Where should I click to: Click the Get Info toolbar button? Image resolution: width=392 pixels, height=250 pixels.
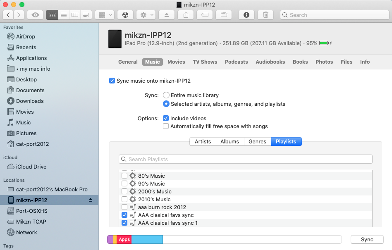246,15
